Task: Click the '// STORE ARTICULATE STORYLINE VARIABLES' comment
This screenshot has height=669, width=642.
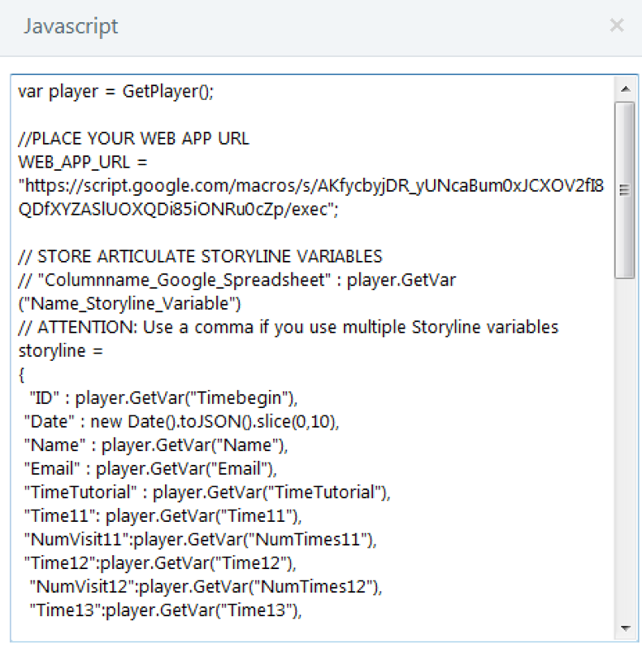Action: coord(200,257)
